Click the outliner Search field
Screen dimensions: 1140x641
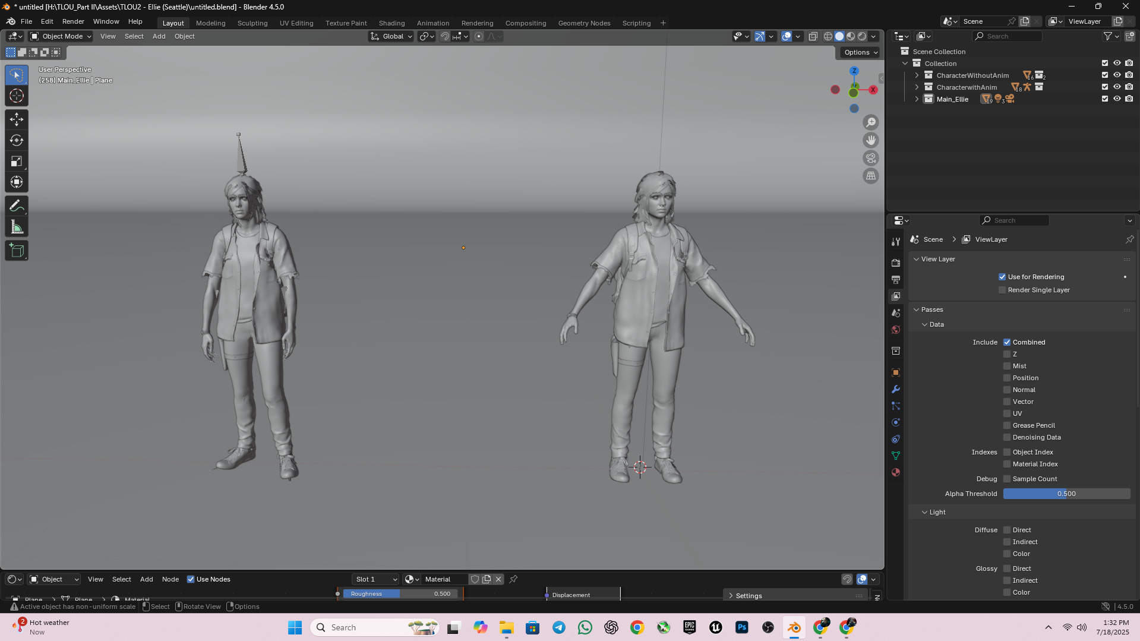[x=1007, y=36]
